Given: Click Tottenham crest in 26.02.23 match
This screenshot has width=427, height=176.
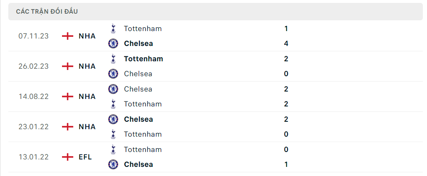Looking at the screenshot, I should coord(113,59).
